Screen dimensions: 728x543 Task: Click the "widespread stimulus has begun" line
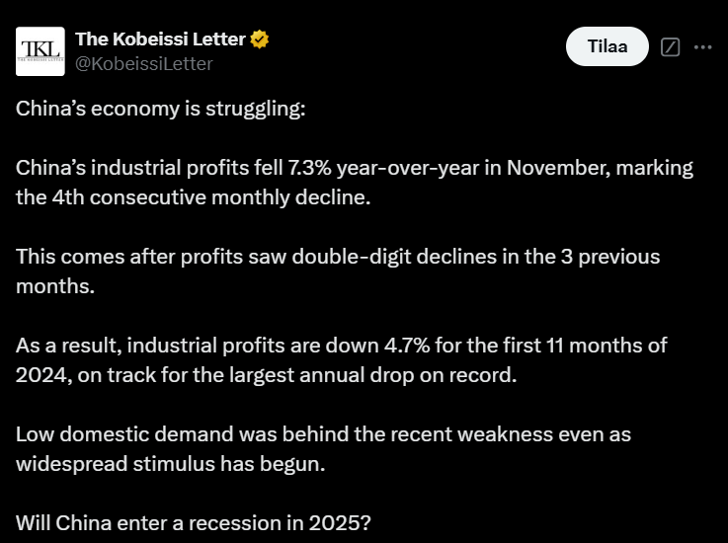(170, 464)
